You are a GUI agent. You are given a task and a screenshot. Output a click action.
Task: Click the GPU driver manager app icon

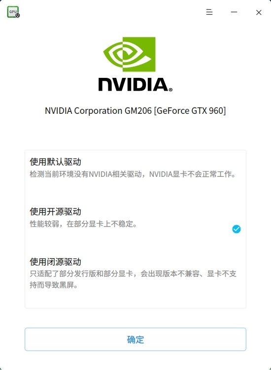(x=13, y=12)
